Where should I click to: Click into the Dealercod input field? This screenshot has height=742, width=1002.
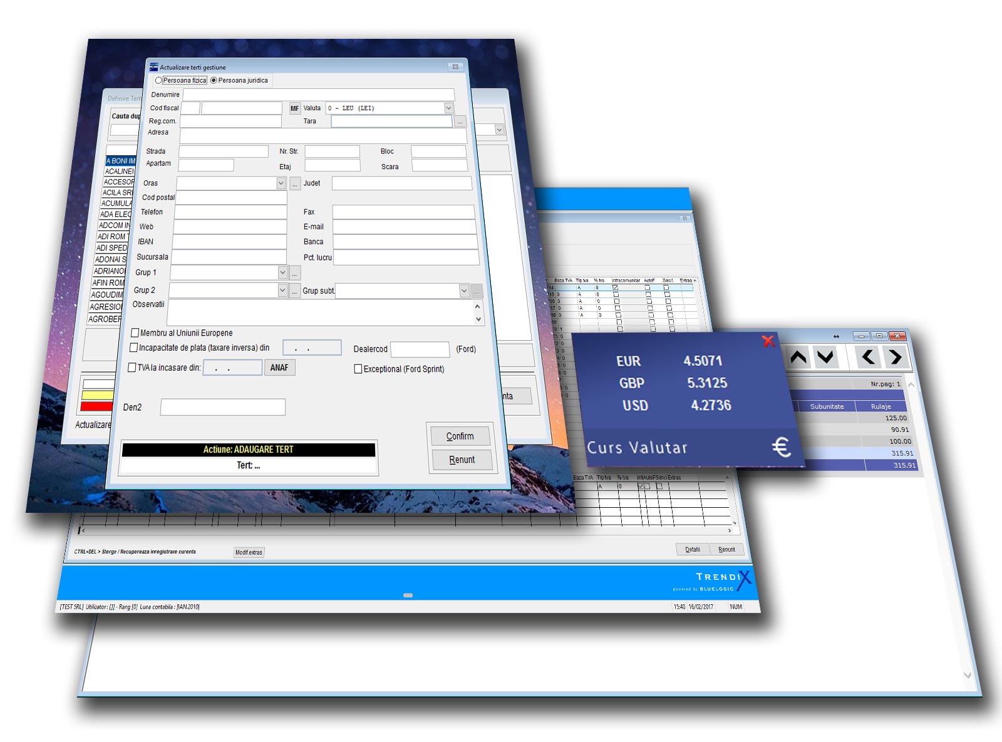click(420, 349)
